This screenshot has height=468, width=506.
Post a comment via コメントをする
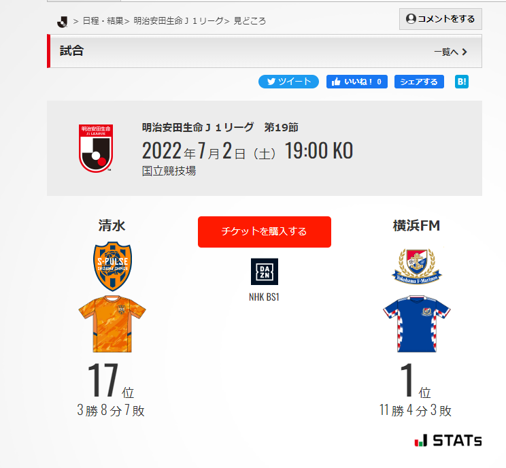click(x=441, y=19)
